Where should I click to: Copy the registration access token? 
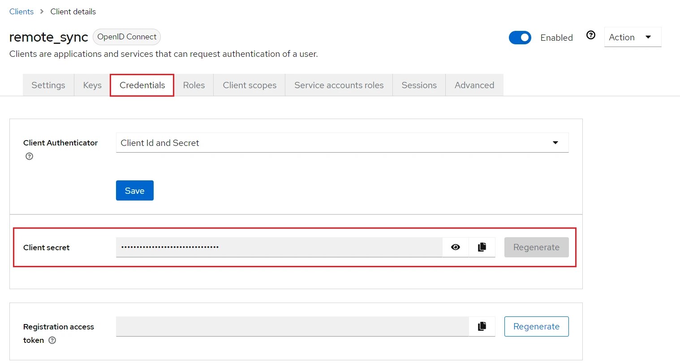pos(482,326)
